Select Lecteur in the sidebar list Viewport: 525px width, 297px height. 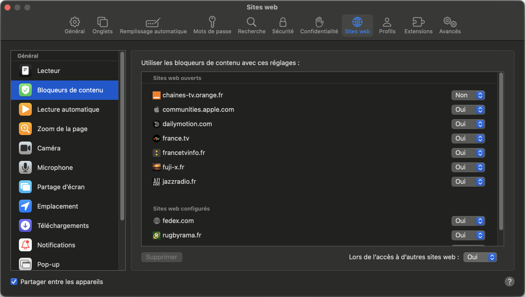pos(65,71)
